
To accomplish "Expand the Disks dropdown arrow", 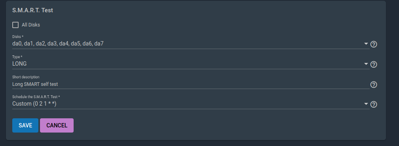I will (366, 44).
